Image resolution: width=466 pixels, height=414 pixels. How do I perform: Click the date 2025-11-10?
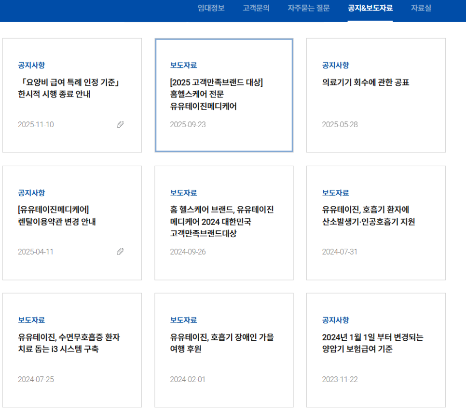(36, 124)
